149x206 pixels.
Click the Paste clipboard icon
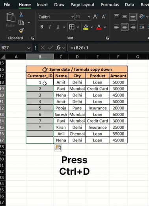[x=11, y=17]
